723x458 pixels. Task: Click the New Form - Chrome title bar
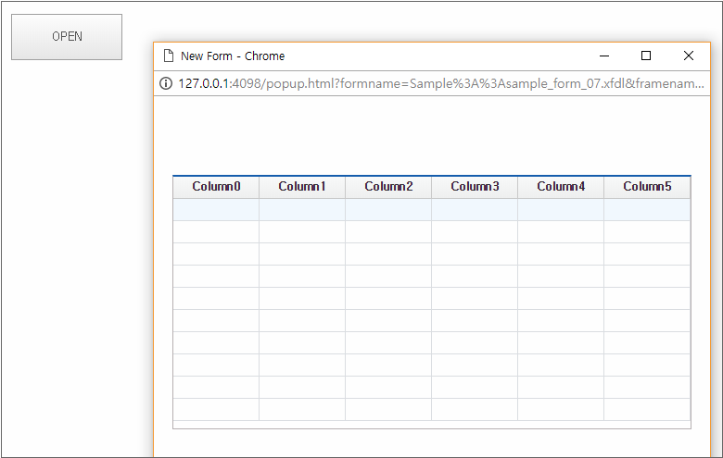[417, 56]
